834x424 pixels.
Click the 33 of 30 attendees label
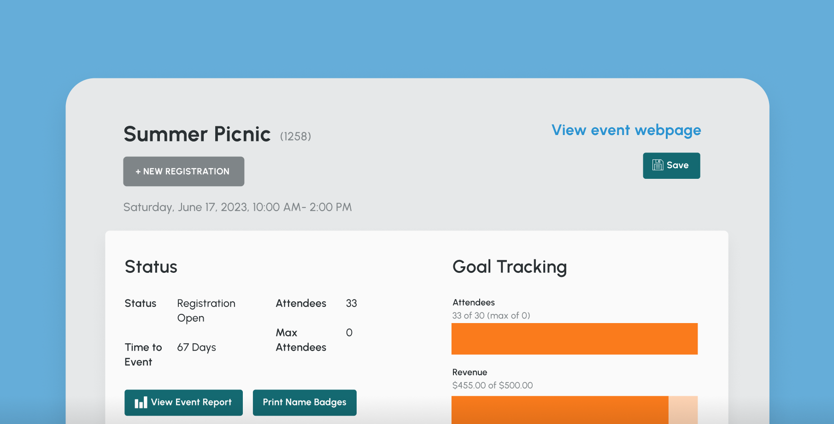click(491, 315)
